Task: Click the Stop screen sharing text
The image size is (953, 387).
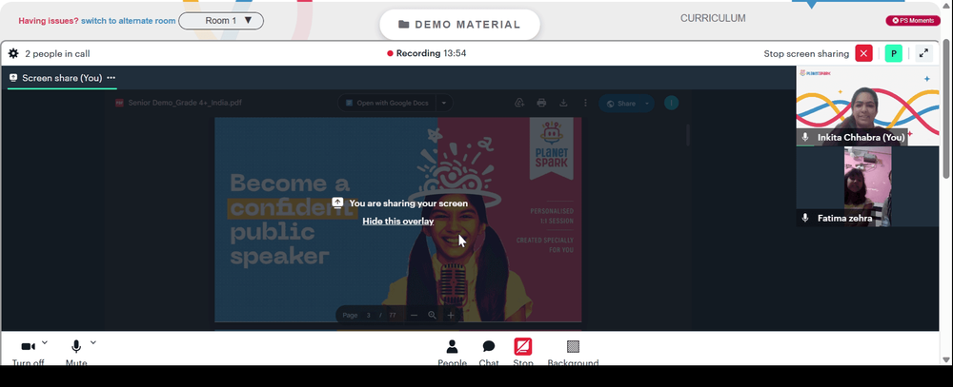Action: [x=806, y=53]
